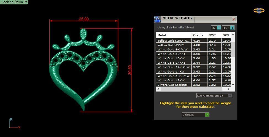Click the 2.82 grams value
Screen dimensions: 269x137
196,85
